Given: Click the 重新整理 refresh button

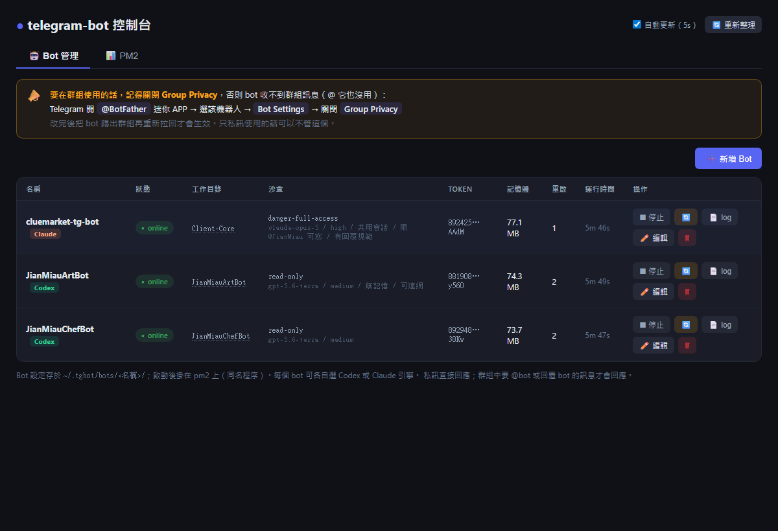Looking at the screenshot, I should pyautogui.click(x=733, y=25).
